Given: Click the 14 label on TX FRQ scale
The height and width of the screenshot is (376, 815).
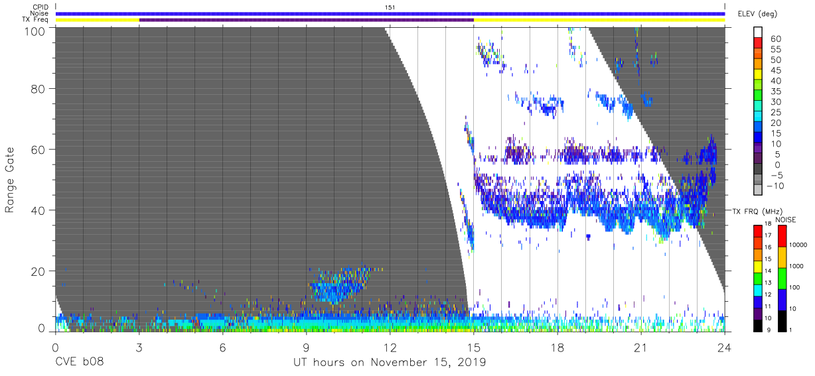Looking at the screenshot, I should [x=767, y=270].
